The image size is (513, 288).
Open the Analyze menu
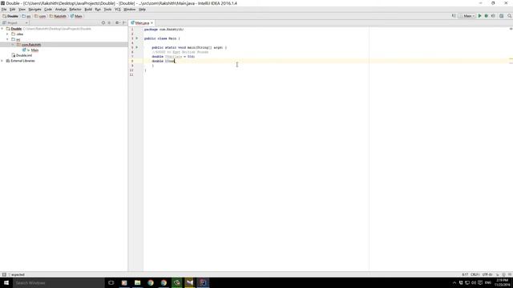point(61,10)
